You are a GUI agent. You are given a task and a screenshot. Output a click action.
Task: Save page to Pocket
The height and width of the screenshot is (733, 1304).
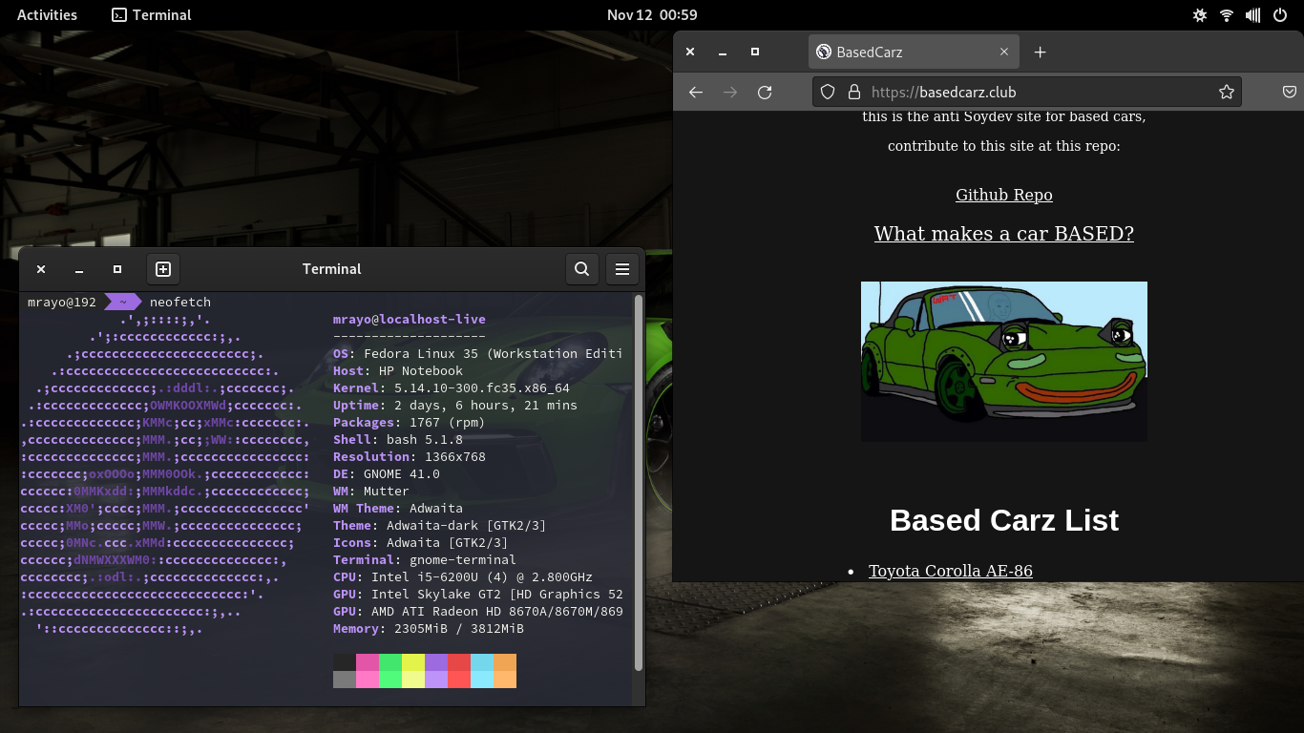1289,93
